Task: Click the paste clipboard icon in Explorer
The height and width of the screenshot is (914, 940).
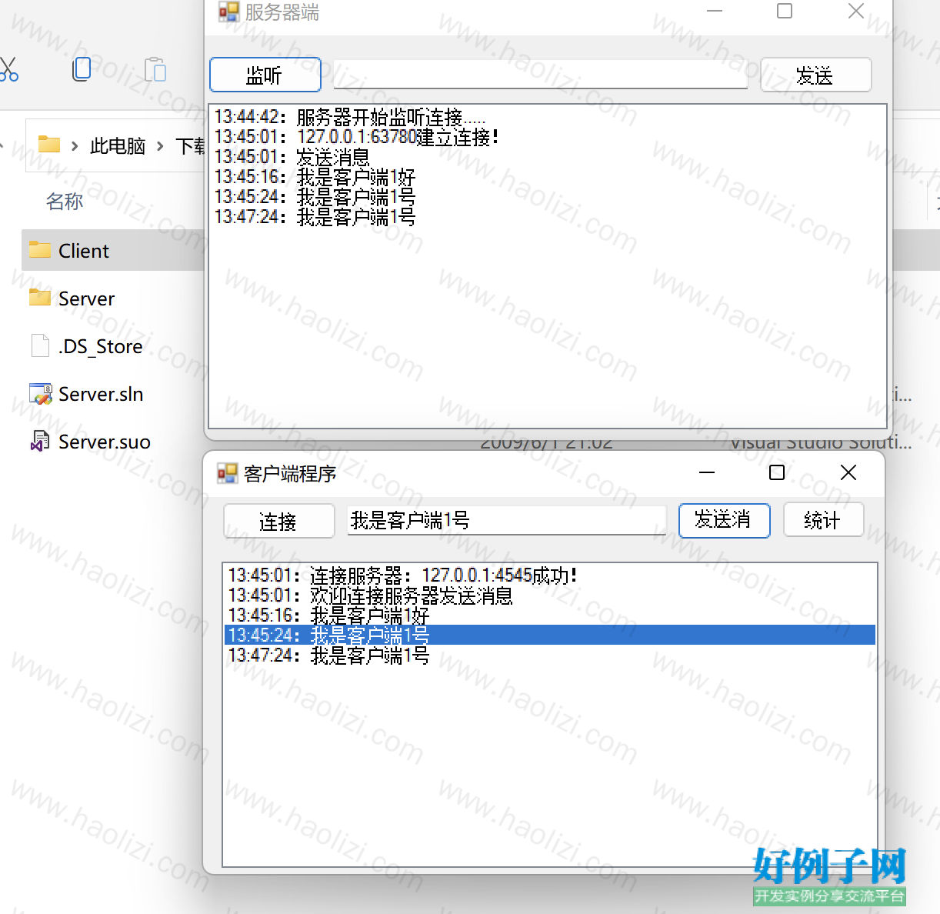Action: pos(155,69)
